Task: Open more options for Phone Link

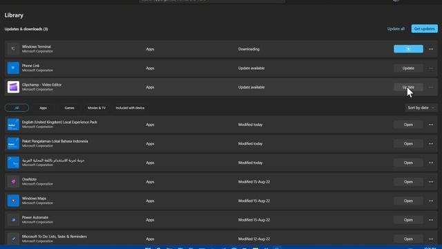Action: click(431, 68)
